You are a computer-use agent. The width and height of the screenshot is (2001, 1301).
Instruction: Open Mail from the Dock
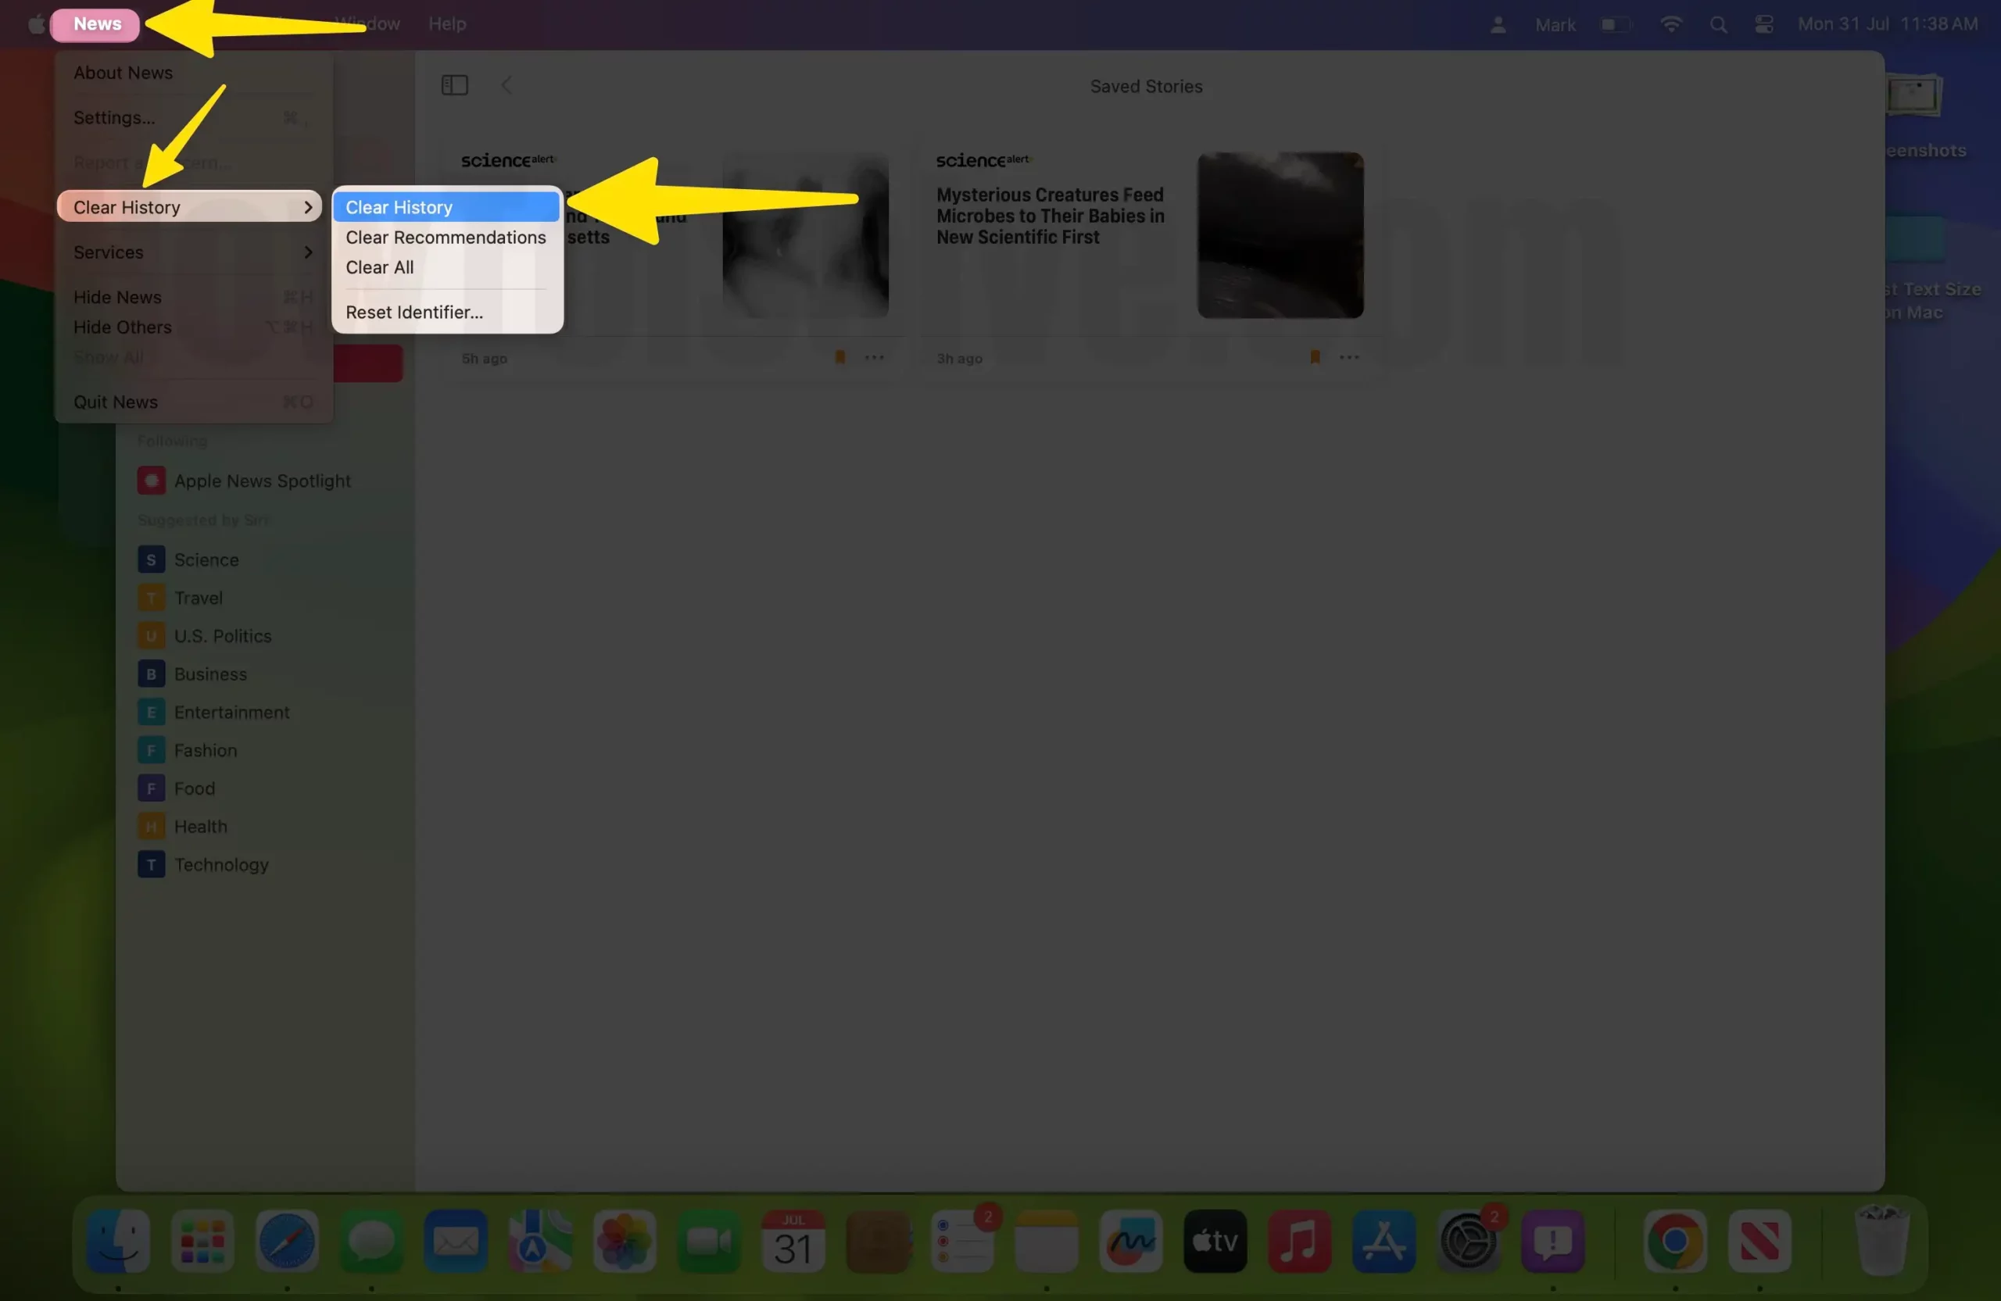456,1242
